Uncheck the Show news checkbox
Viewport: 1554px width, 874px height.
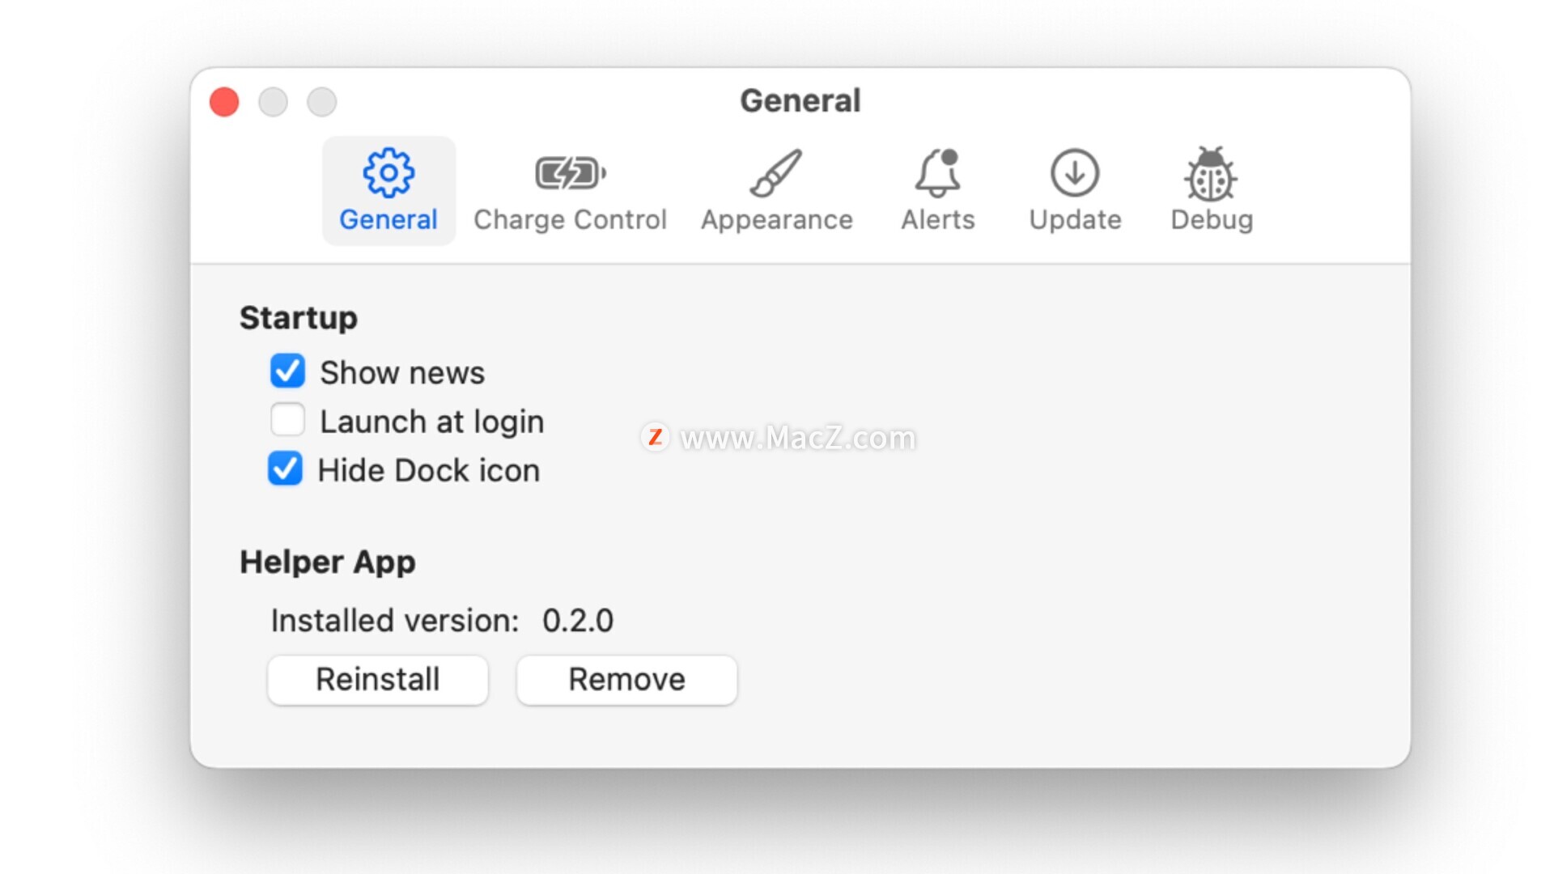point(287,371)
